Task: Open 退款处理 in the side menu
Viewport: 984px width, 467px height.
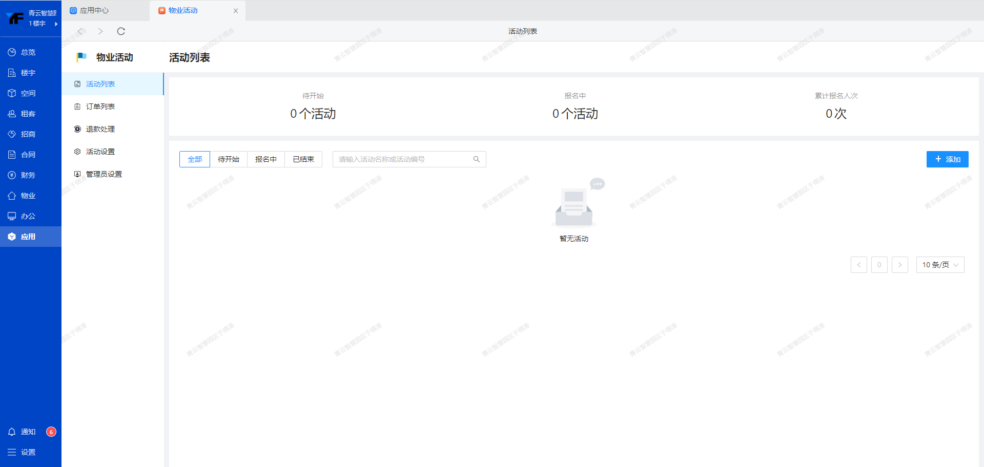Action: point(100,129)
